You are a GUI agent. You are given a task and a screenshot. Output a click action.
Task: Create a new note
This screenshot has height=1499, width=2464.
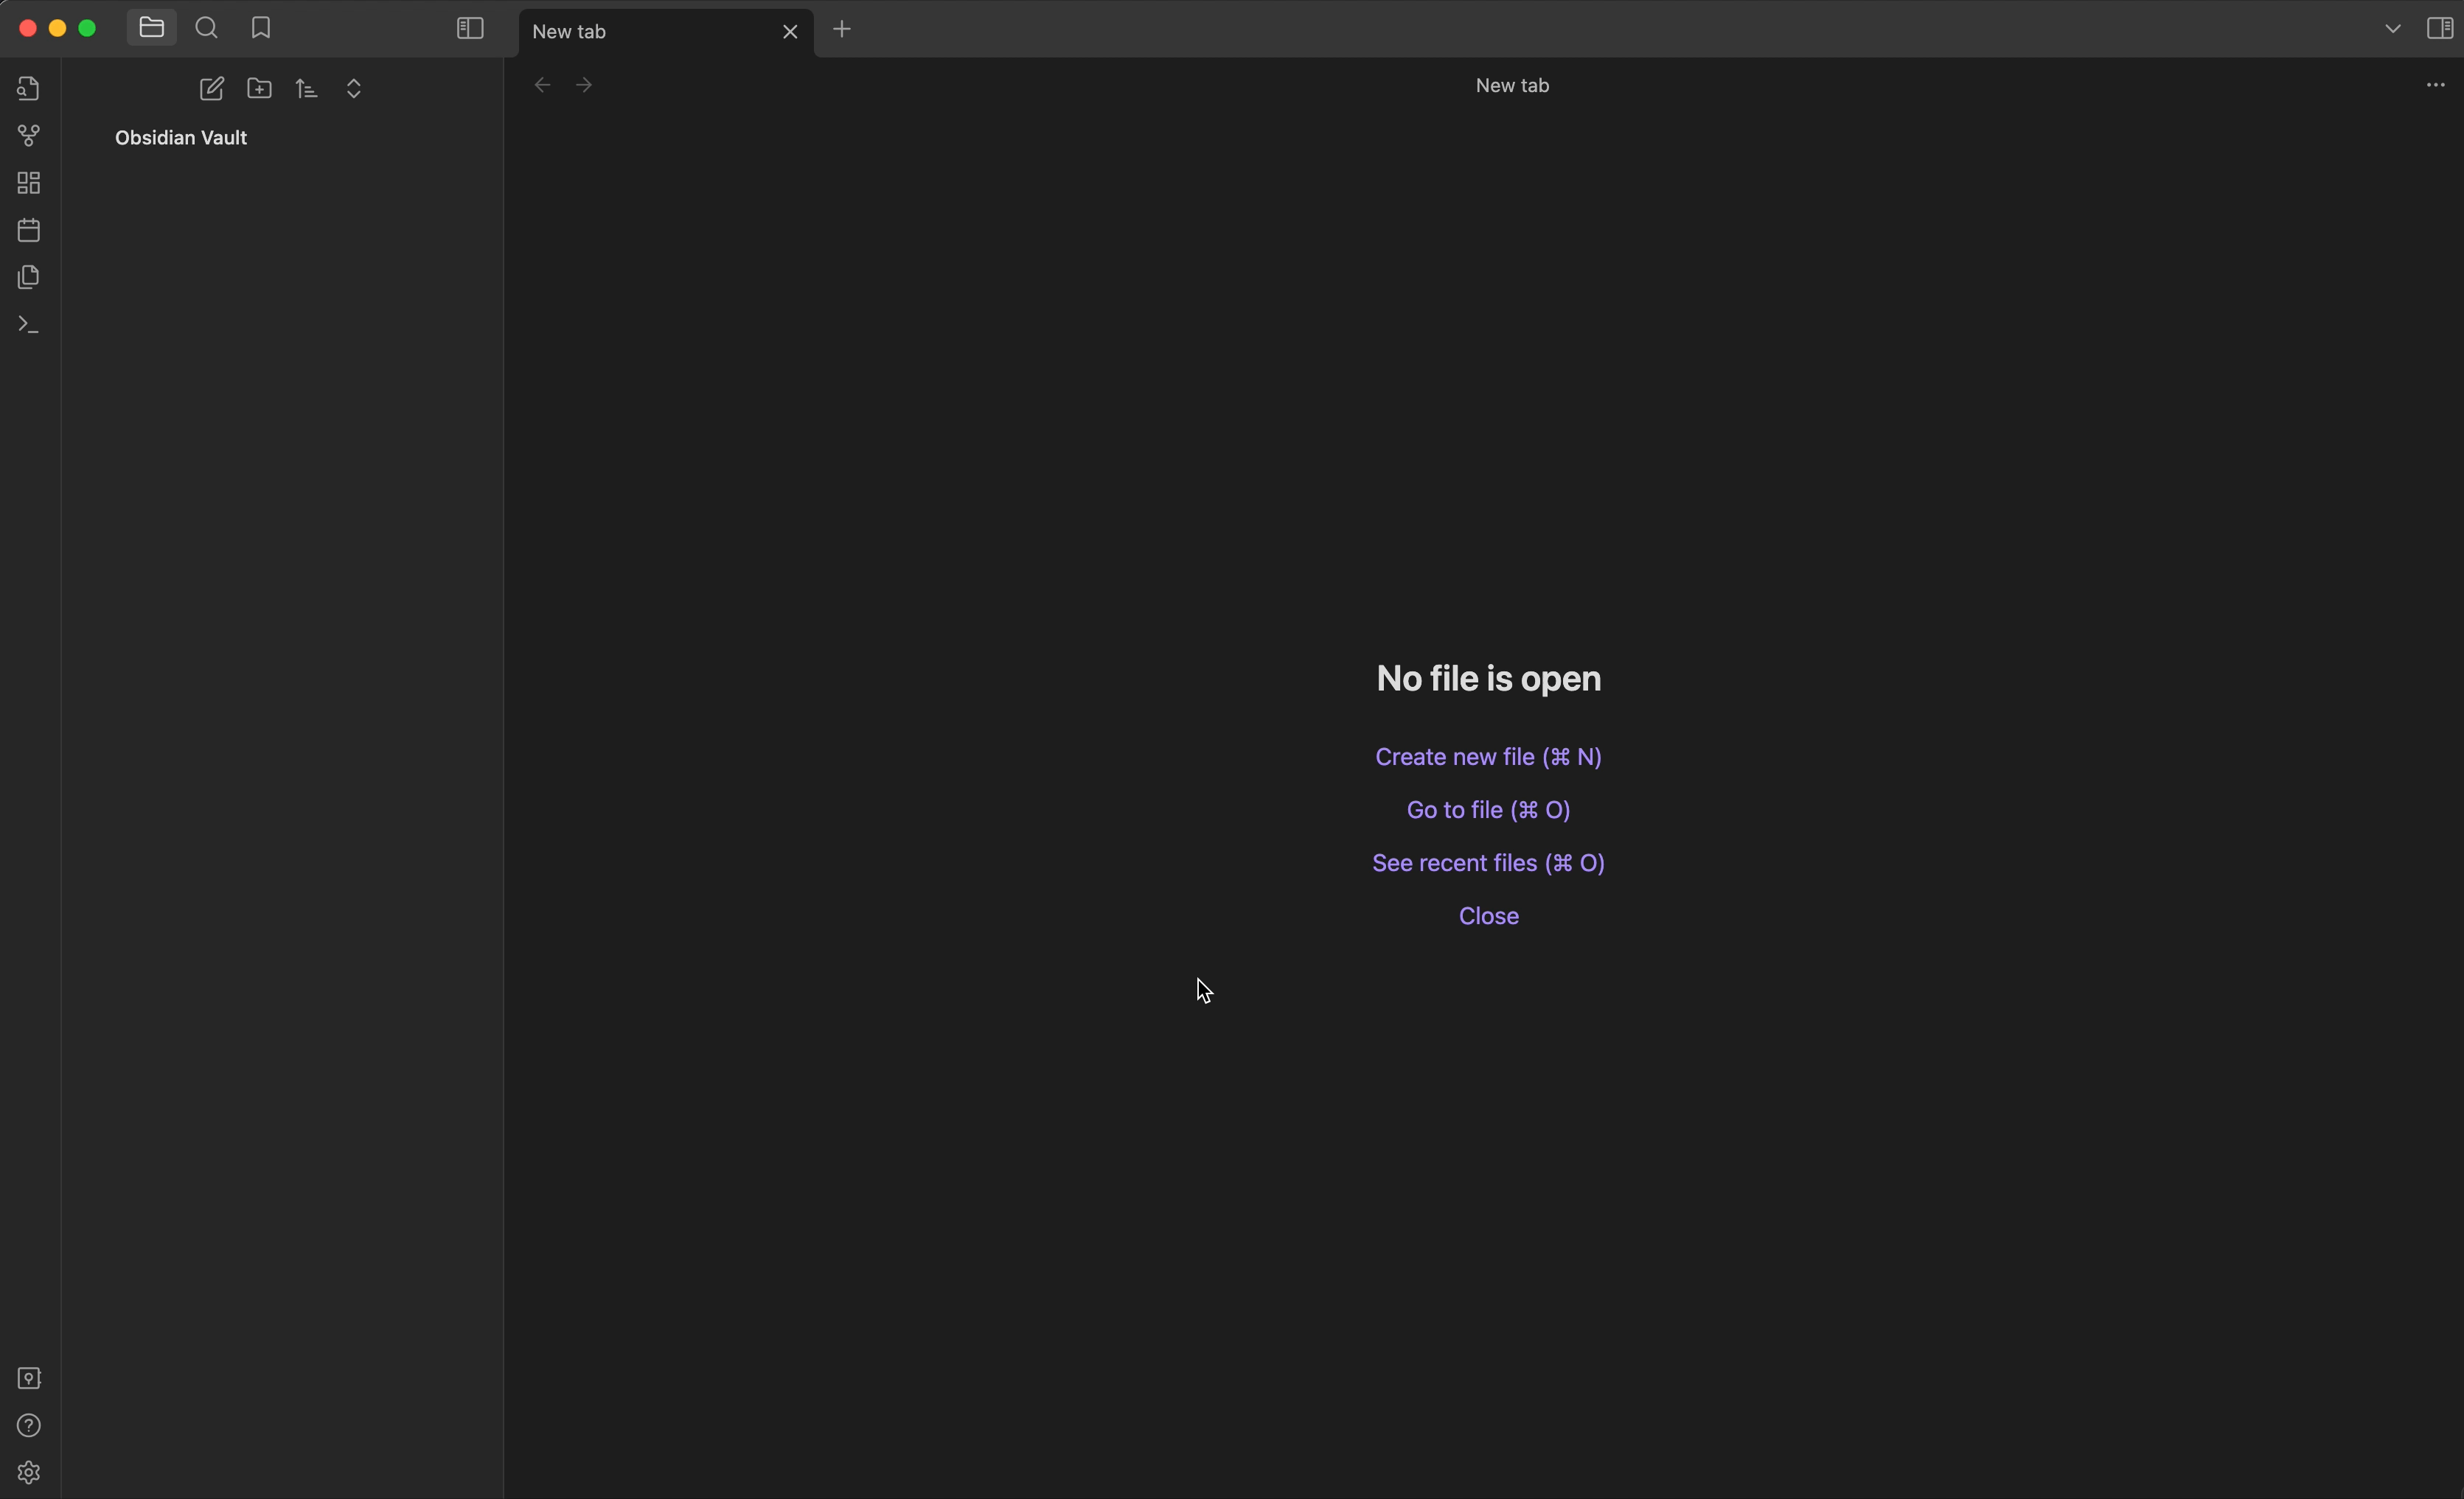211,88
